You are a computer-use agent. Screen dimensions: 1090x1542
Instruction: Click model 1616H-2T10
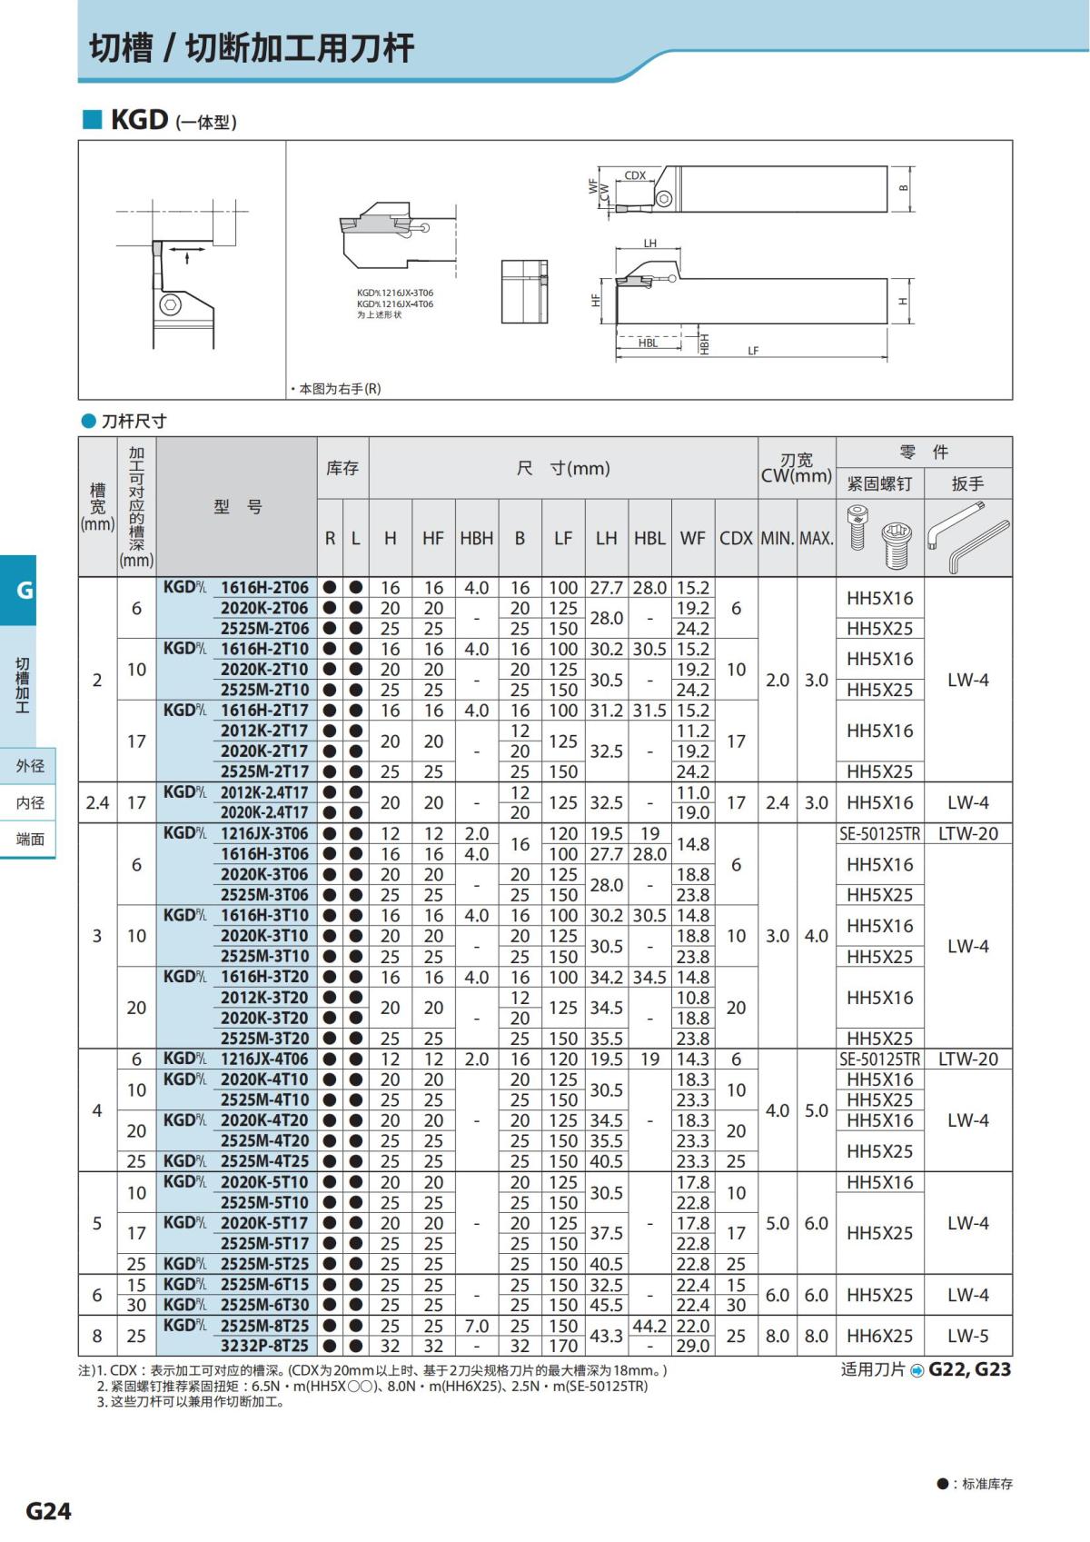tap(264, 649)
